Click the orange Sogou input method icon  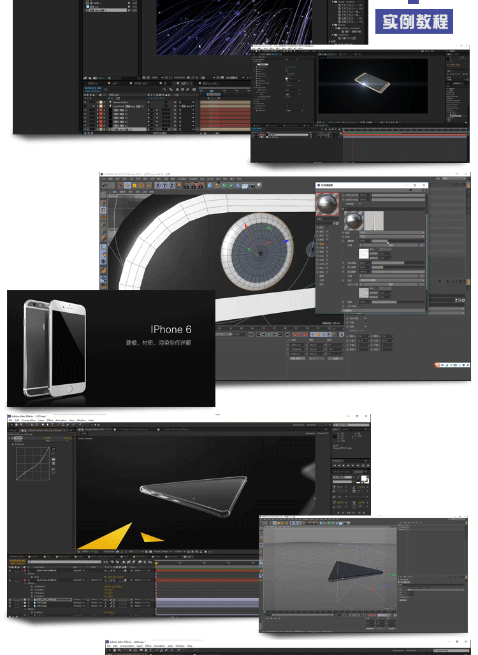(437, 364)
